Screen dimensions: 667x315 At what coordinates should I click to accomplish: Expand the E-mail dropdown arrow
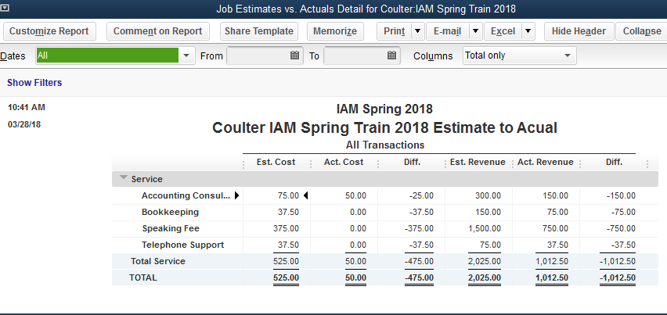(474, 31)
